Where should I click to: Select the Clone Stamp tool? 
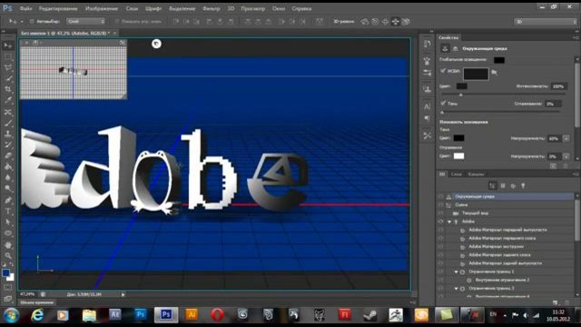point(8,134)
